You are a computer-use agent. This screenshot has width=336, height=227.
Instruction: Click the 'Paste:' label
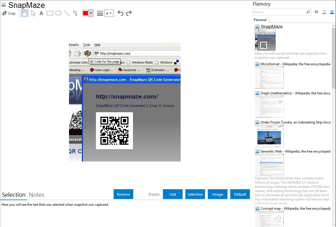tap(155, 194)
